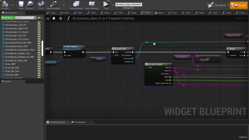This screenshot has height=140, width=249.
Task: Toggle visibility of DescriptionPanel_BG_IMG variable
Action: click(x=39, y=43)
